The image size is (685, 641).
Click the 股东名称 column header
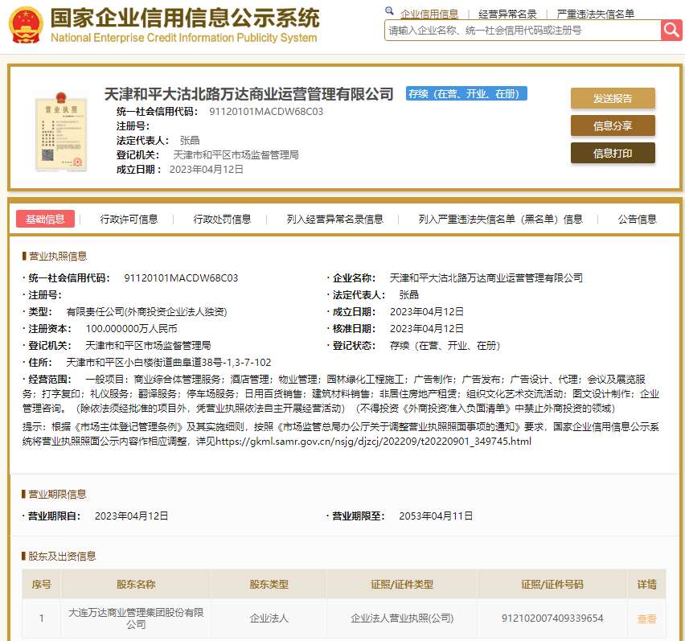[136, 584]
